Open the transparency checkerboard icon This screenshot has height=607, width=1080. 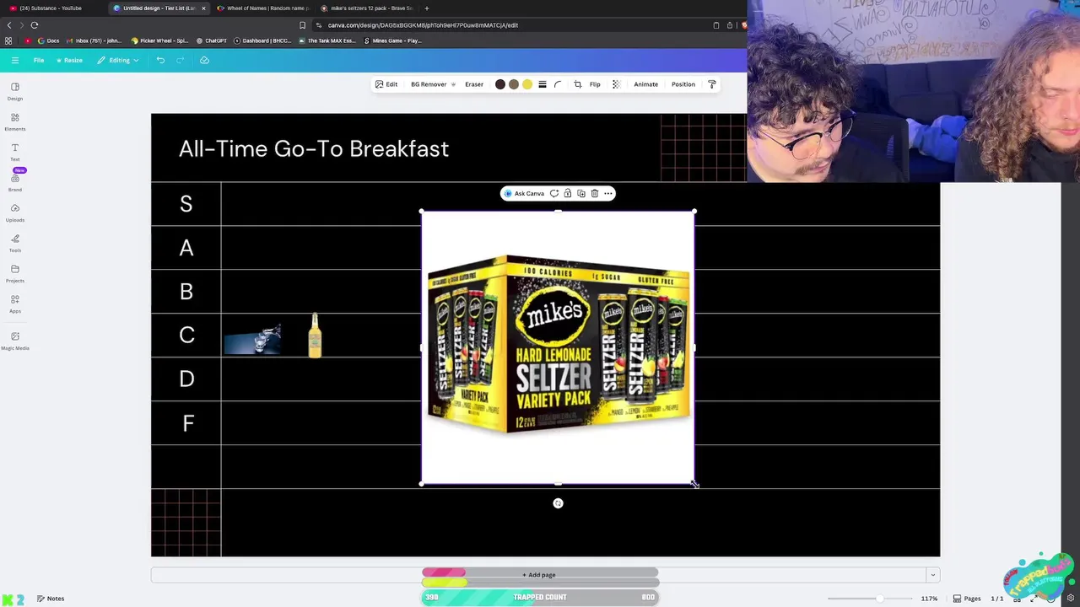[x=616, y=84]
